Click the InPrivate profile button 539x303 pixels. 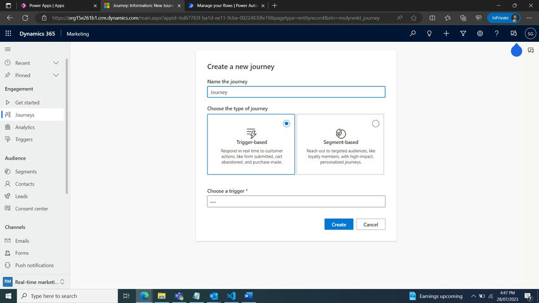click(503, 18)
